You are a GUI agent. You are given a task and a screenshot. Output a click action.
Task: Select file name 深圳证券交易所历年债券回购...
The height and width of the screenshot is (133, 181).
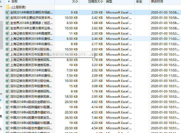(x=31, y=91)
